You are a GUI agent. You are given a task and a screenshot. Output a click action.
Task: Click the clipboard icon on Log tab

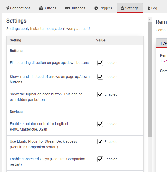pos(149,8)
